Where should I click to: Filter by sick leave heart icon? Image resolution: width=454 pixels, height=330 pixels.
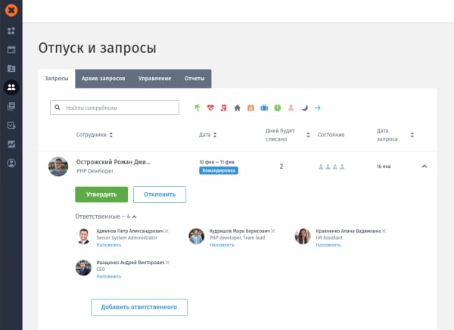coord(210,107)
